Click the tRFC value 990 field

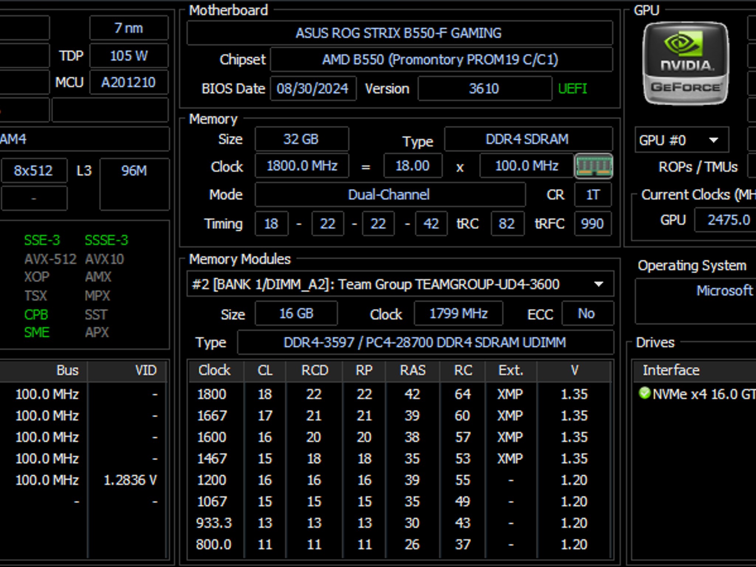593,224
